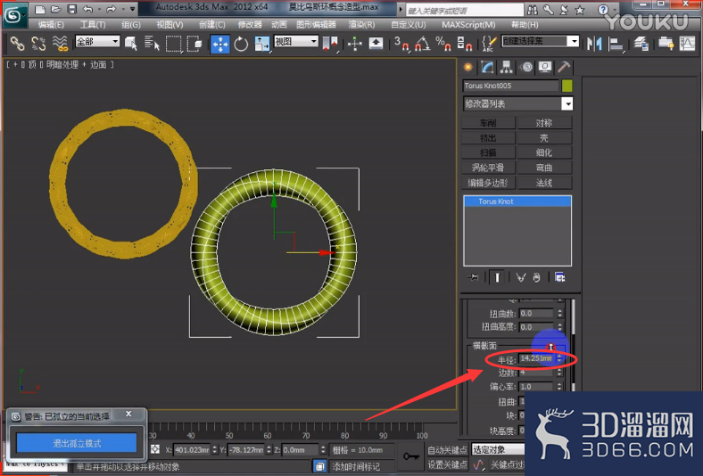This screenshot has width=703, height=476.
Task: Apply the 对称 modifier button
Action: (x=544, y=123)
